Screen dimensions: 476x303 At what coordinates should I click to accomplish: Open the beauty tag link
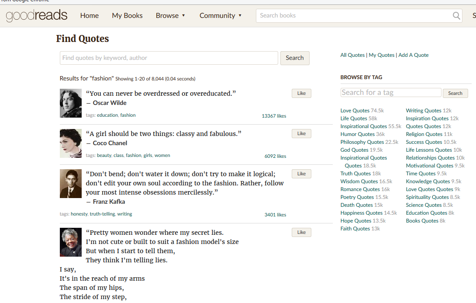(104, 155)
